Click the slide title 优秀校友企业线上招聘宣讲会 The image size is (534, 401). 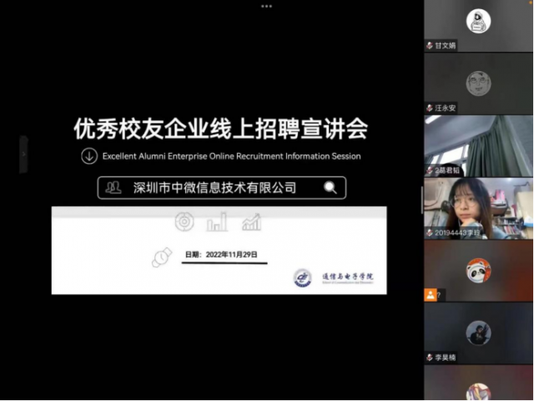220,129
